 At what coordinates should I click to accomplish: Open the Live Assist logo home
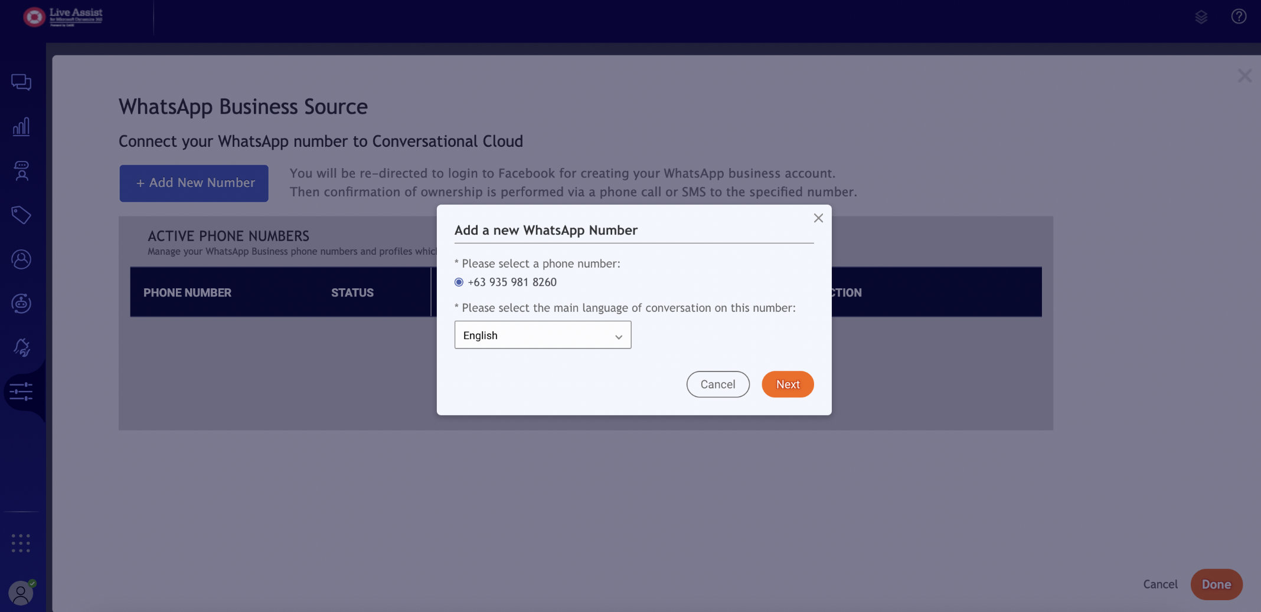tap(63, 17)
